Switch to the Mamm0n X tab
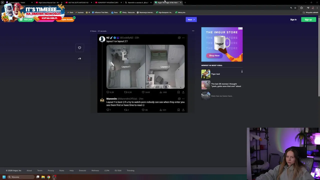Image resolution: width=320 pixels, height=180 pixels. click(x=138, y=2)
